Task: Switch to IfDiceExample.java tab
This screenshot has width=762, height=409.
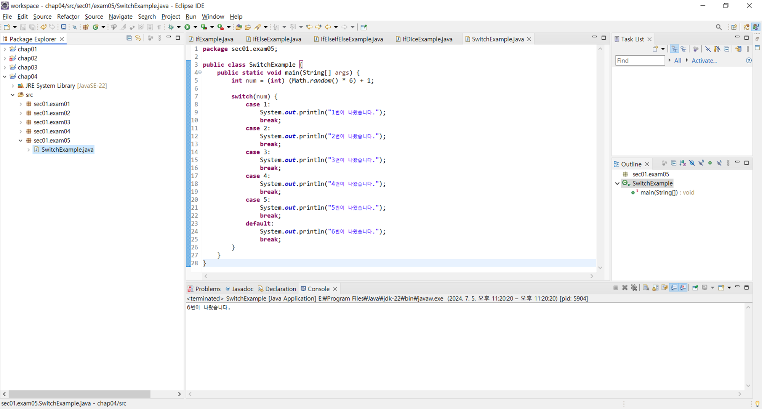Action: pyautogui.click(x=424, y=39)
